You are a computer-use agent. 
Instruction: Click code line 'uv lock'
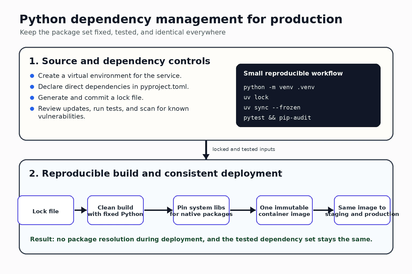coord(256,97)
